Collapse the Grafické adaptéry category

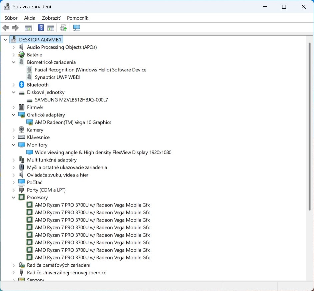14,115
